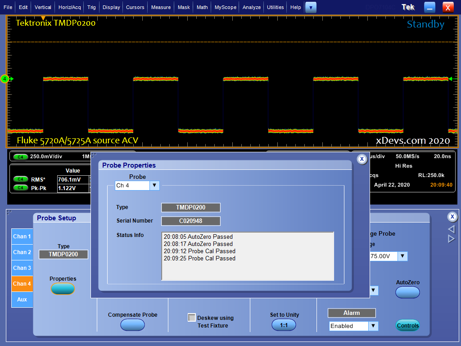Select '20:08:17 AutoZero Passed' status line
The image size is (461, 346).
(x=198, y=244)
